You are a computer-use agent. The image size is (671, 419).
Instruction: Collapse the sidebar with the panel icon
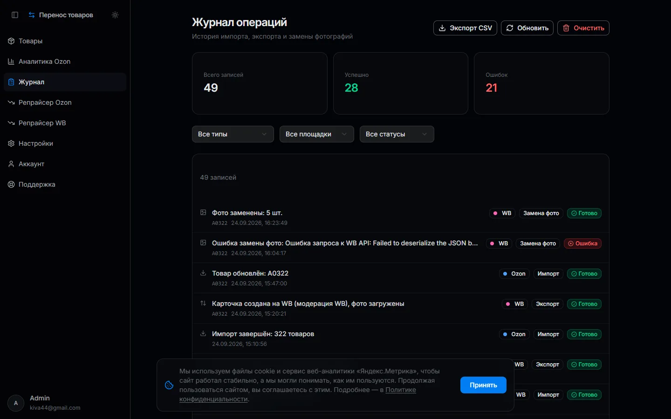point(15,15)
